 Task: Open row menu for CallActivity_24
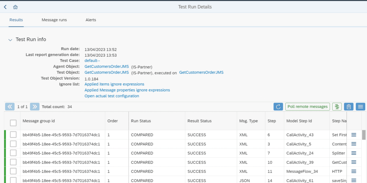tap(354, 153)
